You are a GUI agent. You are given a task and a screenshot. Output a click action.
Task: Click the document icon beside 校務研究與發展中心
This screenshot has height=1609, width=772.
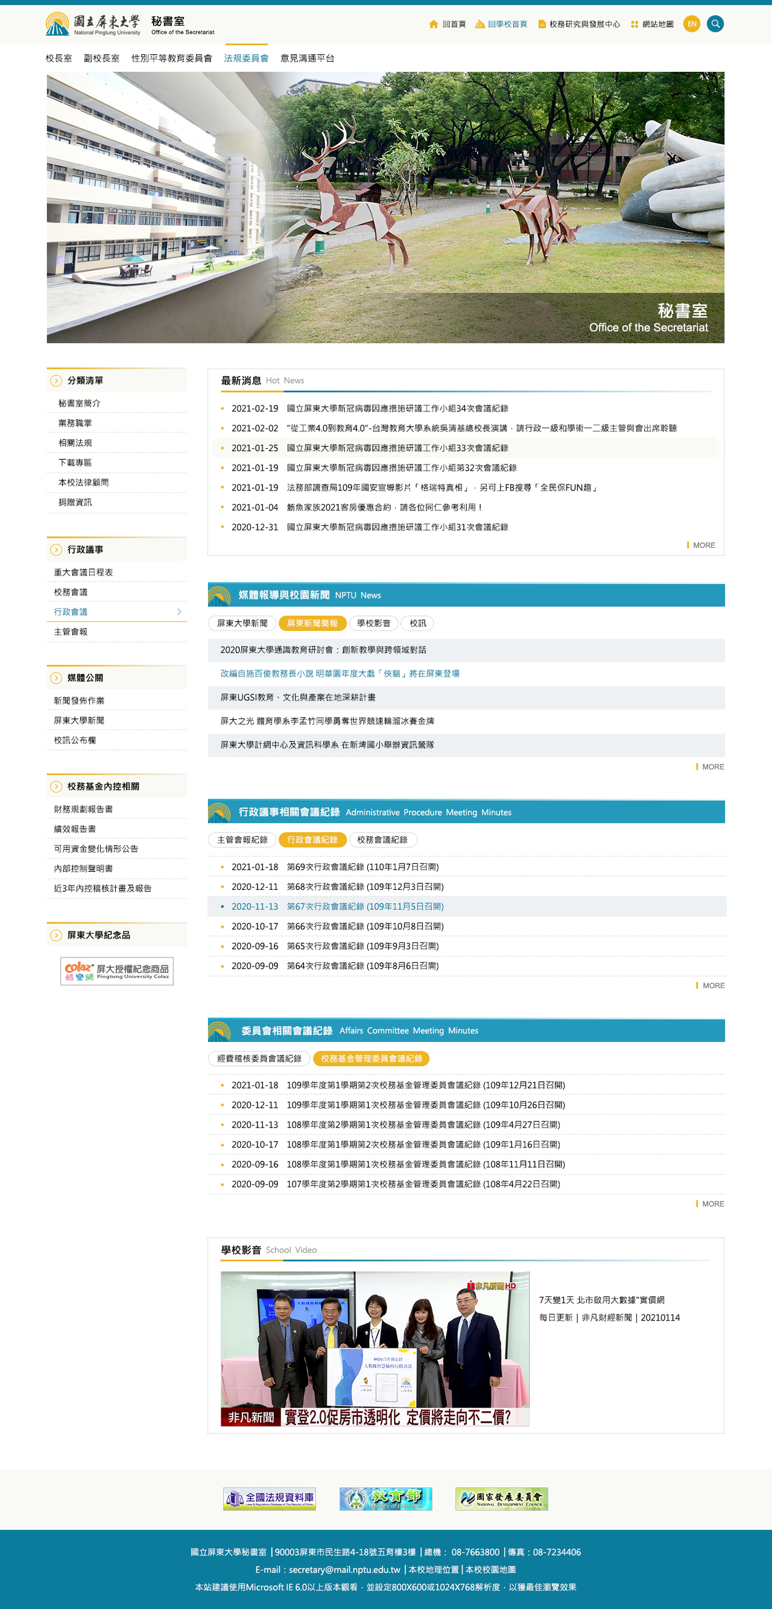(x=542, y=24)
